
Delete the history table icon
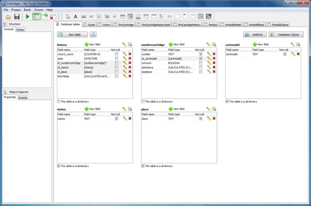click(x=130, y=45)
